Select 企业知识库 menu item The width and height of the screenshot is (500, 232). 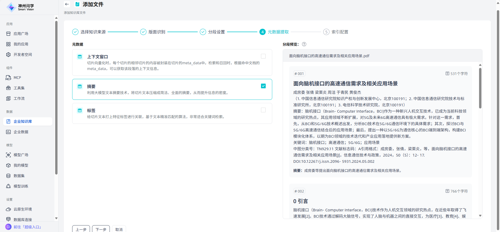[23, 121]
